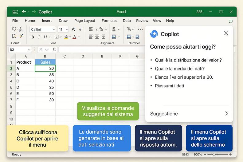Toggle bold formatting
The image size is (243, 162).
[33, 37]
